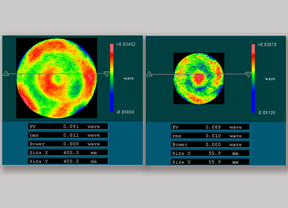The height and width of the screenshot is (208, 288).
Task: Select the rms 0.011 wave field
Action: (x=68, y=135)
